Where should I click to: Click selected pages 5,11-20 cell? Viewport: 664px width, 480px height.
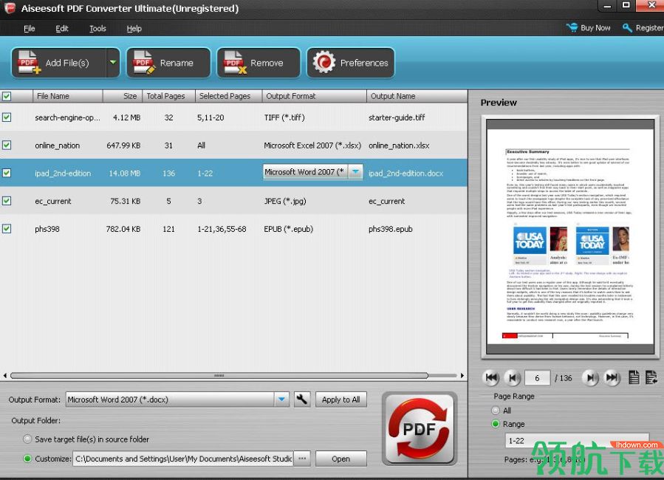point(211,117)
